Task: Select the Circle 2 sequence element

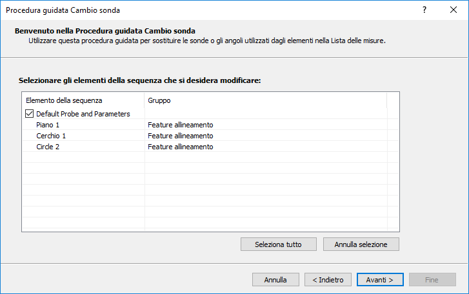Action: [49, 147]
